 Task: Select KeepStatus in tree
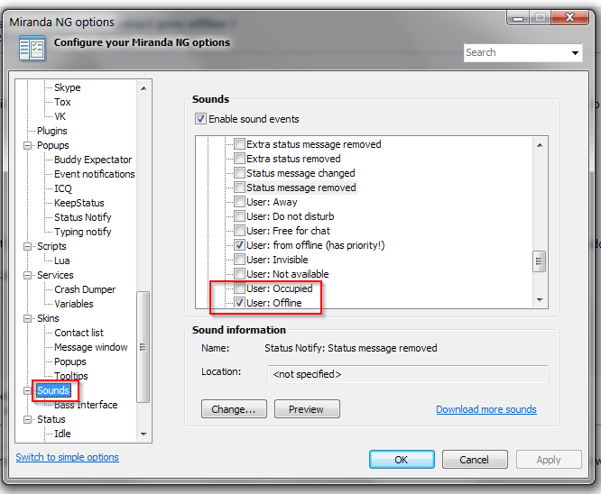(x=79, y=203)
